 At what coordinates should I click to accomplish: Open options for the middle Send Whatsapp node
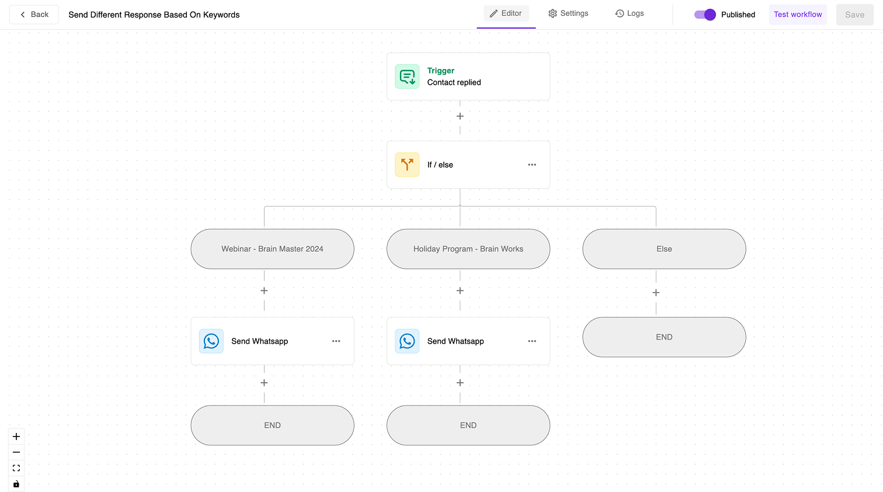(x=532, y=341)
